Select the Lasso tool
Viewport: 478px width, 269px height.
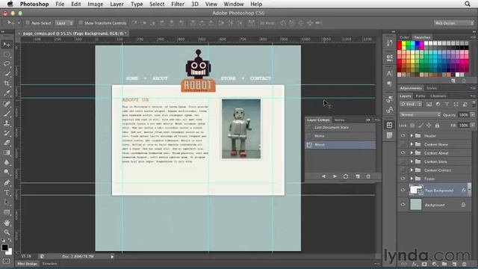click(7, 64)
